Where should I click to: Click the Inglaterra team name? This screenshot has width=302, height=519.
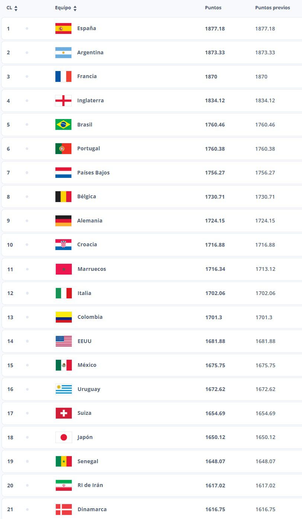(90, 100)
